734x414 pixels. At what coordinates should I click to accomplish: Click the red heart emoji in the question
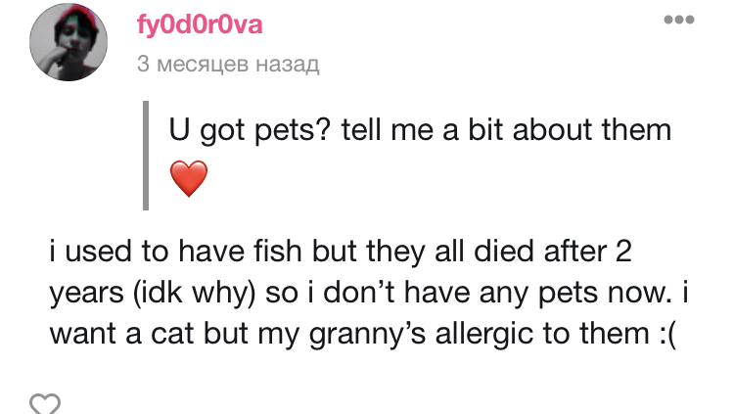coord(189,178)
